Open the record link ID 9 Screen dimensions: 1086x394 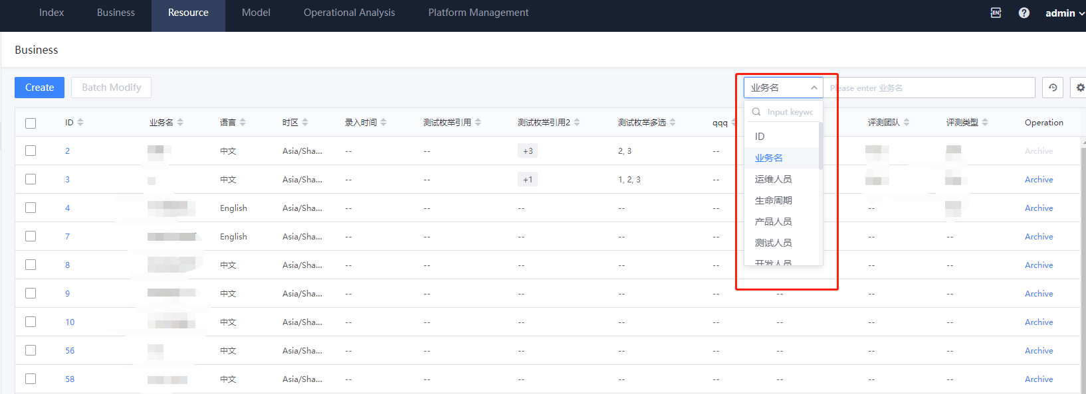pos(67,293)
